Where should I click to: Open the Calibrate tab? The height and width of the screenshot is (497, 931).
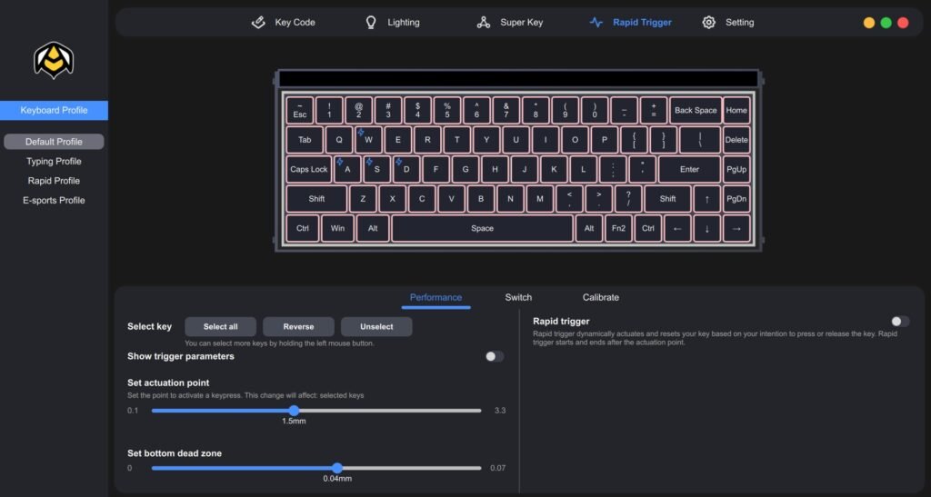pyautogui.click(x=600, y=298)
